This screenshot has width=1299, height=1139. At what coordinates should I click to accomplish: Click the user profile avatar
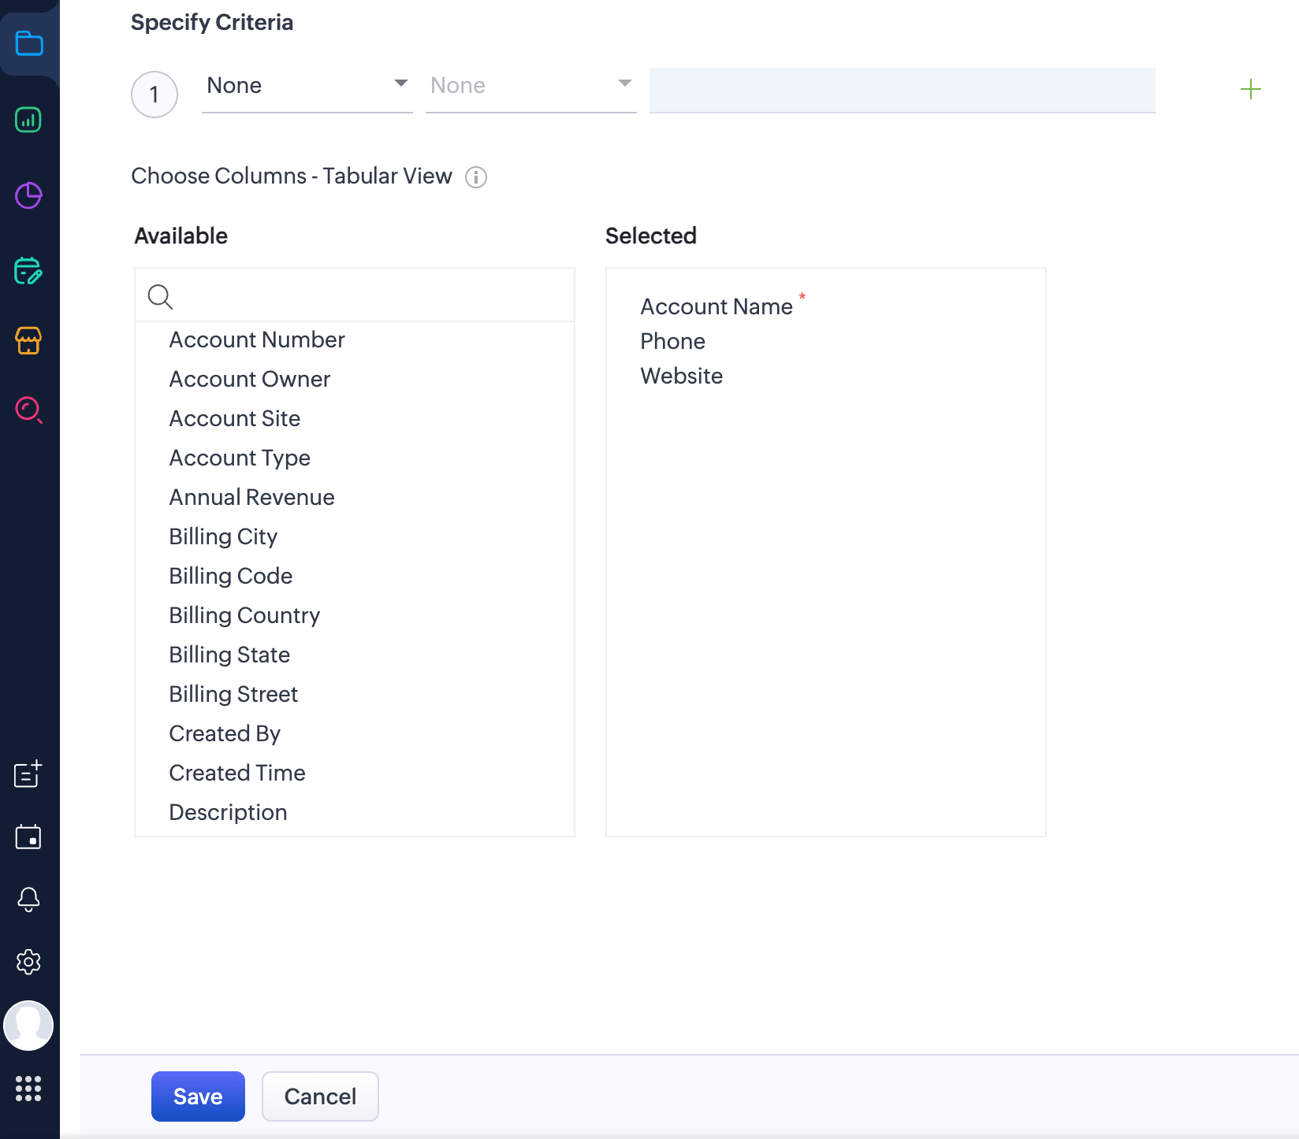click(x=28, y=1025)
